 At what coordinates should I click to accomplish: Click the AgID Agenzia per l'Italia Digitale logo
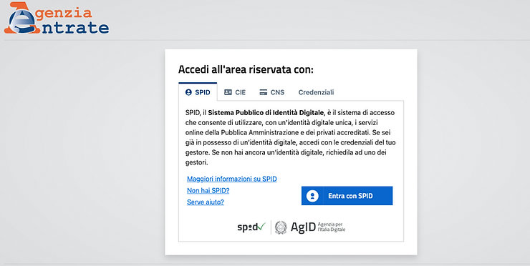(x=310, y=227)
